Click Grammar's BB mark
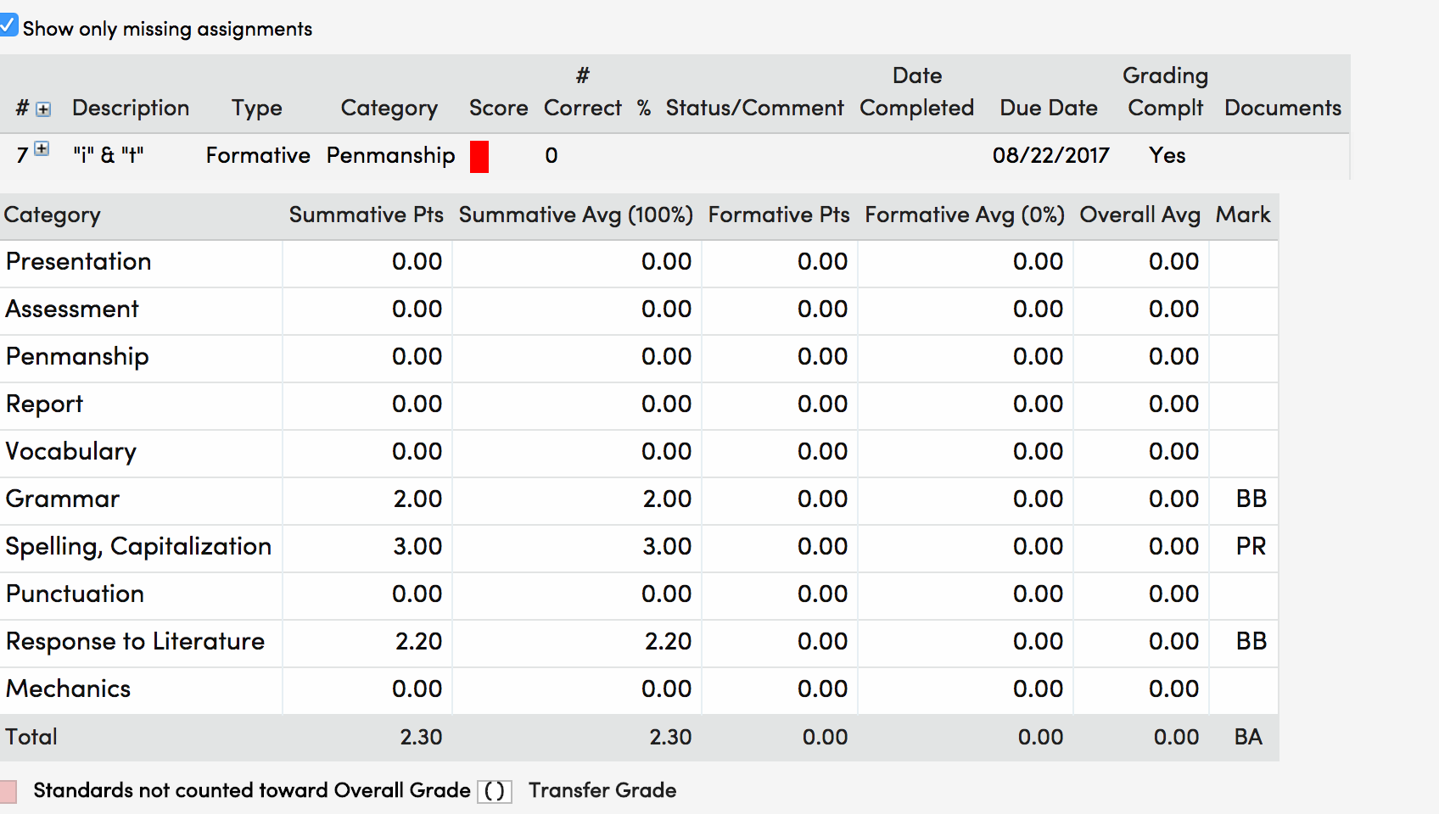 click(x=1251, y=499)
